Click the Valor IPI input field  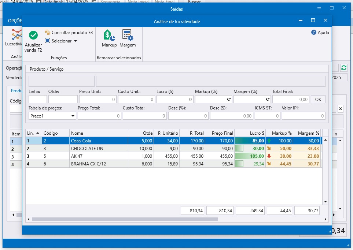click(x=304, y=116)
